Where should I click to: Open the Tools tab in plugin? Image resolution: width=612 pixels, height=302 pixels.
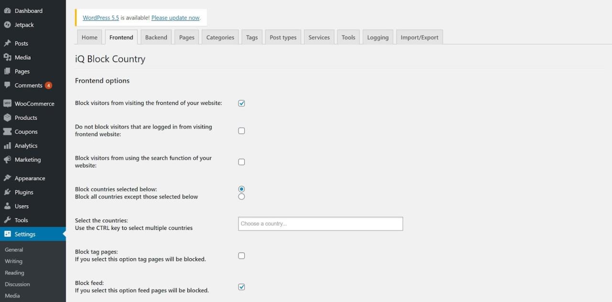pos(349,37)
